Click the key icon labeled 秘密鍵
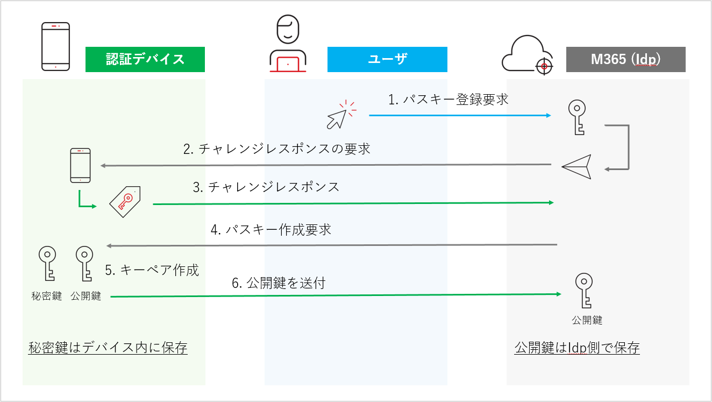Image resolution: width=712 pixels, height=402 pixels. (47, 263)
